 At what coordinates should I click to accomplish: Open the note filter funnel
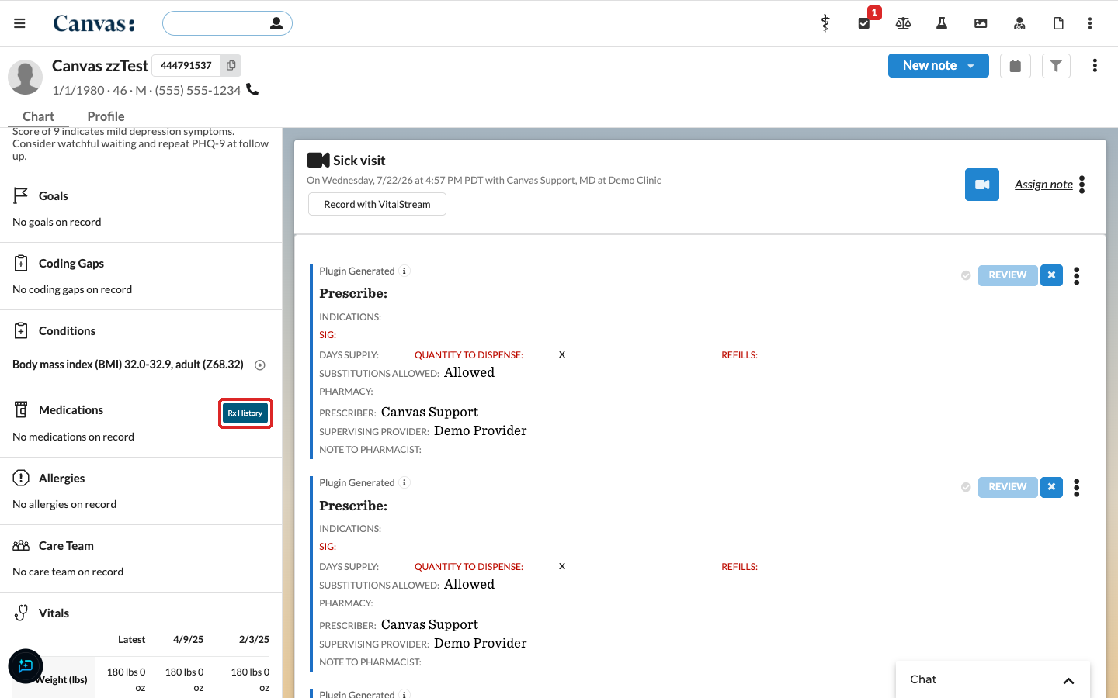point(1056,66)
